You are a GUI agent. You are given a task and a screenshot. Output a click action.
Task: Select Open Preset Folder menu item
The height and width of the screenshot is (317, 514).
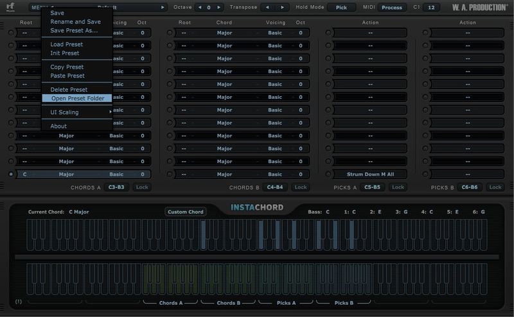(77, 98)
